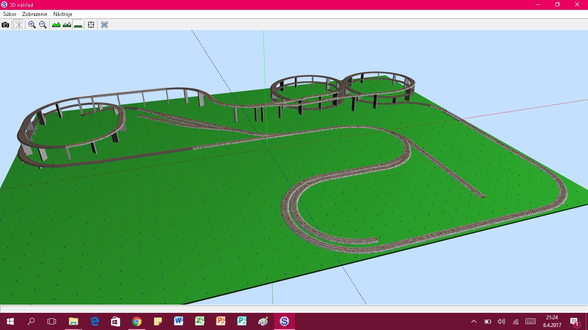The width and height of the screenshot is (588, 330).
Task: Open the Windows Start menu
Action: [10, 321]
